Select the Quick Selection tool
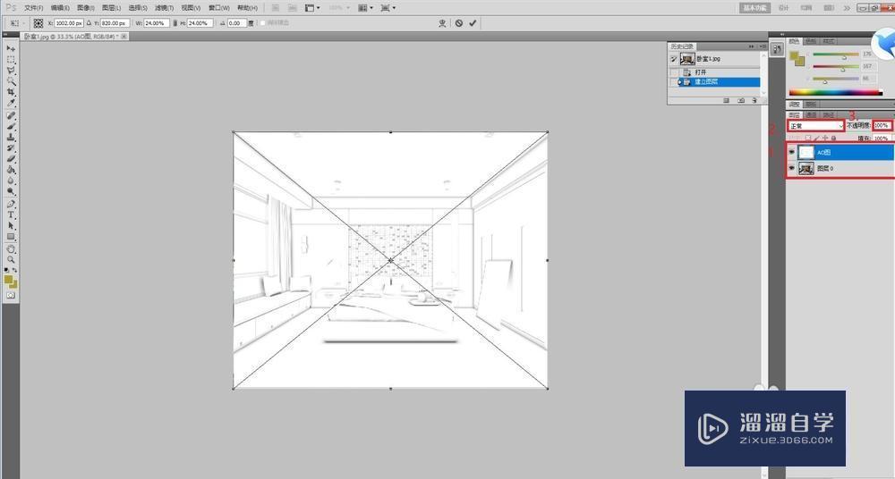This screenshot has height=479, width=895. 10,81
